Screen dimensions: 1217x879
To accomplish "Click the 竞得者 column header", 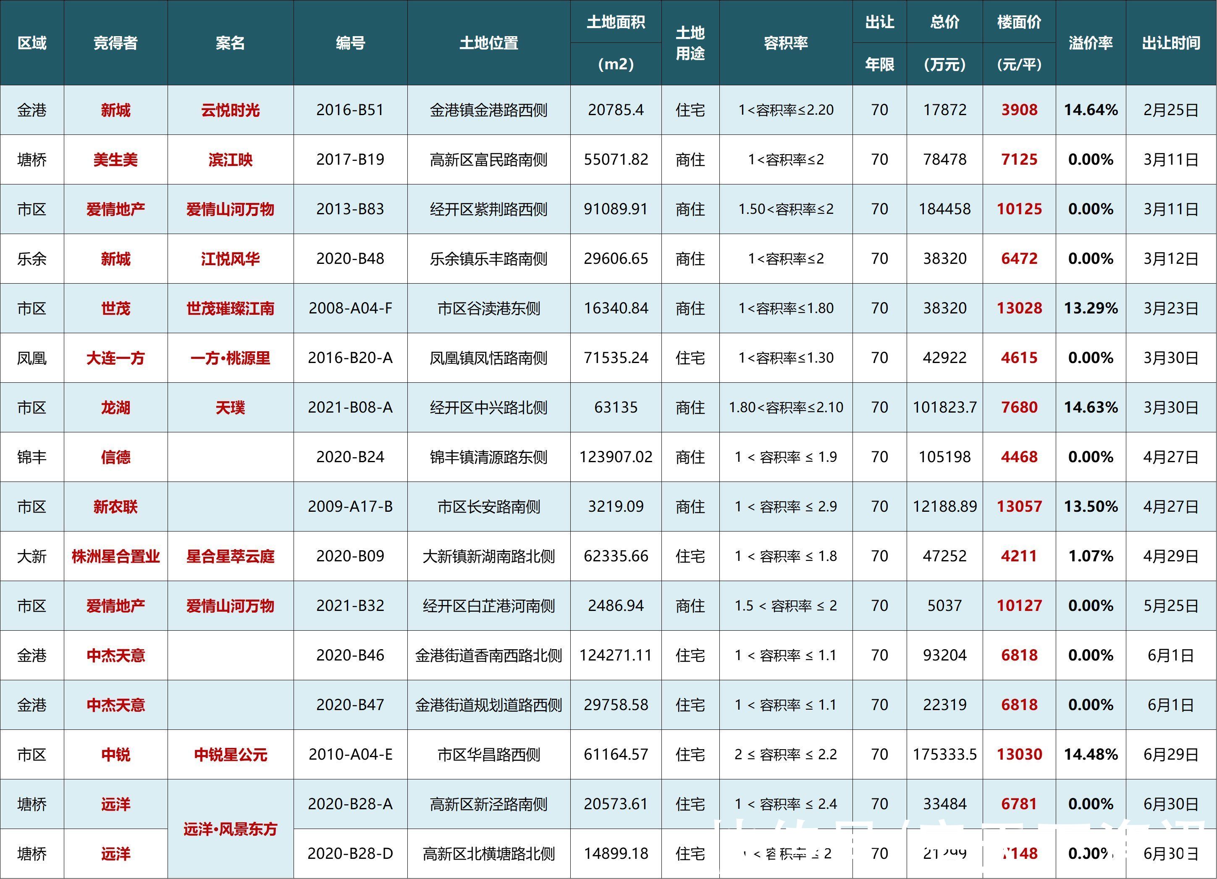I will 115,43.
